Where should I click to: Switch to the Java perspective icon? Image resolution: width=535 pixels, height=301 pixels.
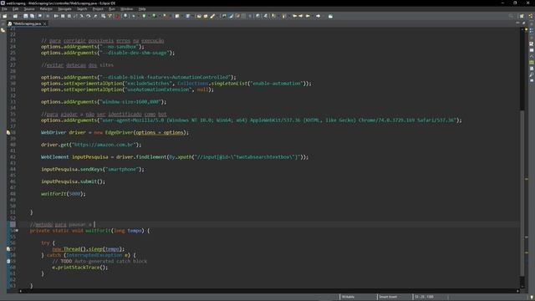click(x=532, y=16)
